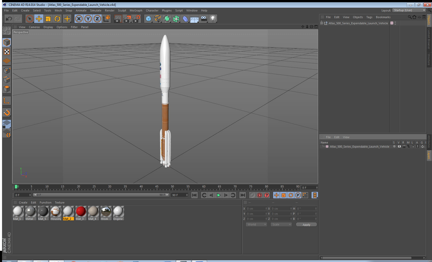Open the Layout dropdown Startup (User)
This screenshot has height=262, width=432.
pos(409,10)
